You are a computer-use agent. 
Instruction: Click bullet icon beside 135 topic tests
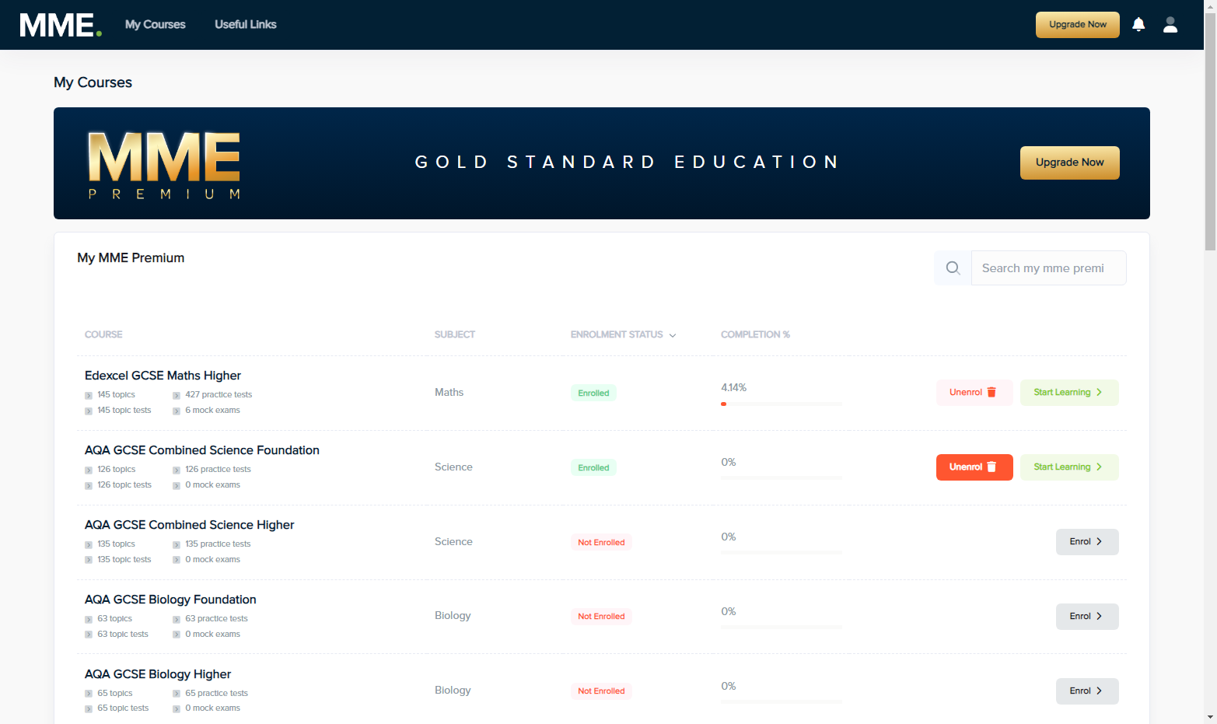[x=89, y=561]
